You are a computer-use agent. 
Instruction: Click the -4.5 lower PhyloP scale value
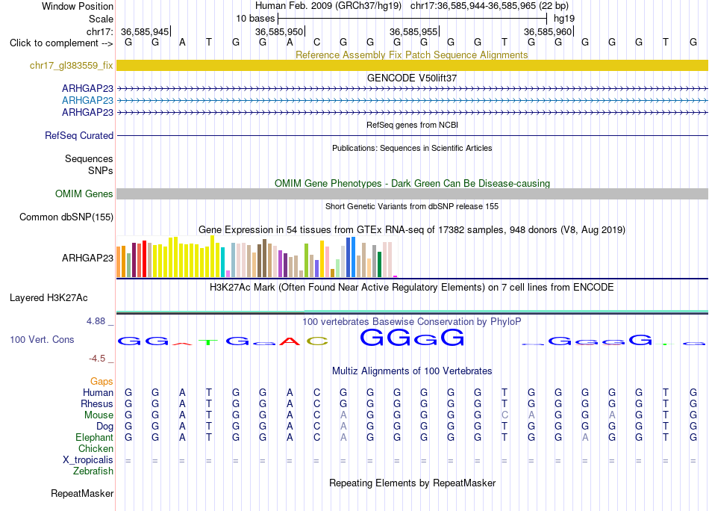(97, 359)
